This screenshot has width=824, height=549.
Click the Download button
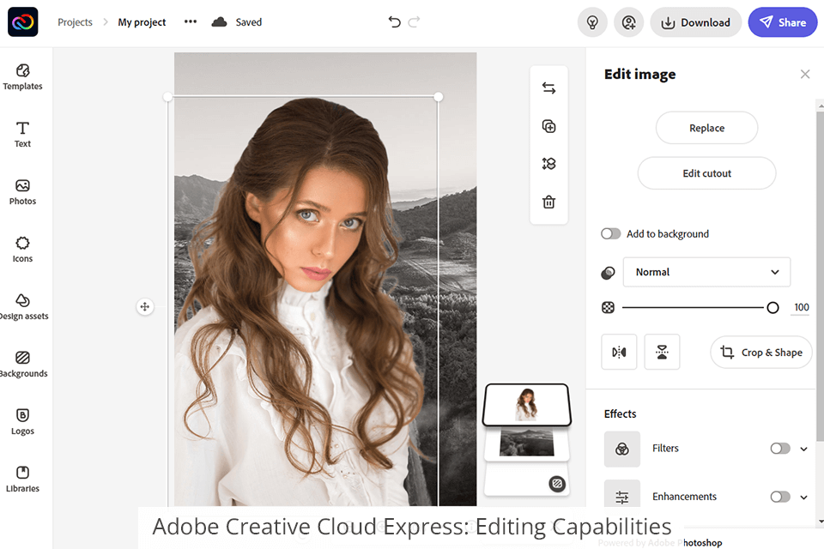[696, 22]
